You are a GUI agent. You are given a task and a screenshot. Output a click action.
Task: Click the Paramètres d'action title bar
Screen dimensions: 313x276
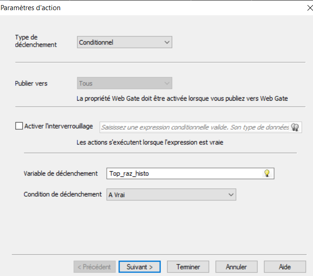tap(138, 7)
